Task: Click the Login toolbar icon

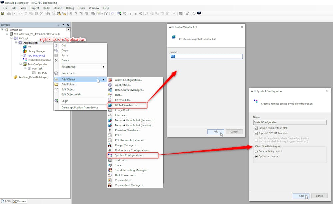Action: 119,13
